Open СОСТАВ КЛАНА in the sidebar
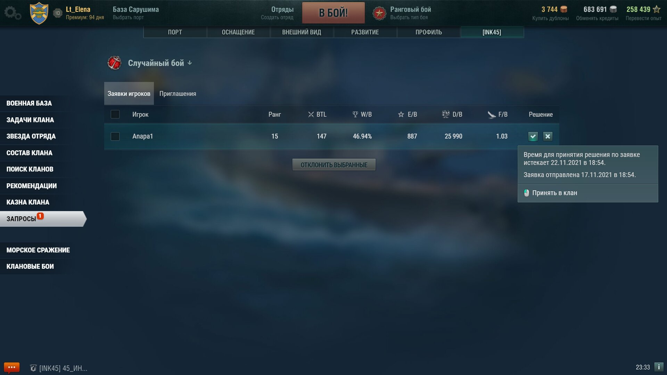The width and height of the screenshot is (667, 375). point(29,153)
